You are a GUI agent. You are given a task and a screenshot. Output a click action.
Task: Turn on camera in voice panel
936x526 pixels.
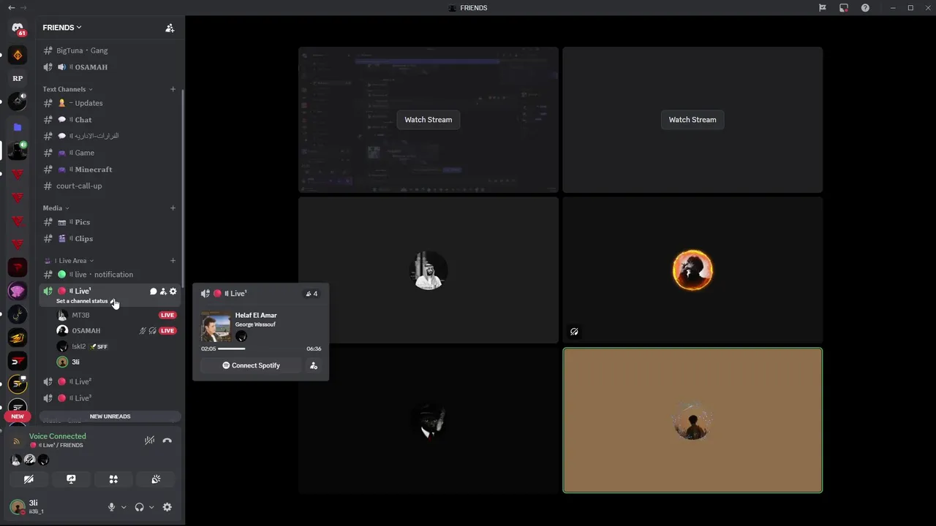pos(29,479)
